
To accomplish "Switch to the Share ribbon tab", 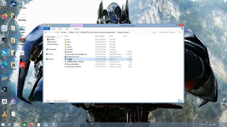I will tap(60, 29).
